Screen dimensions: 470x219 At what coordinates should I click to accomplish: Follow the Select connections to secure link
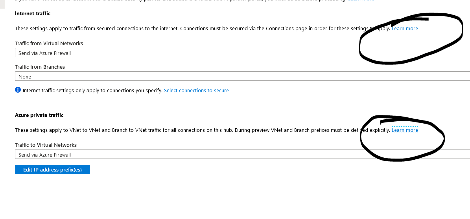pyautogui.click(x=196, y=91)
